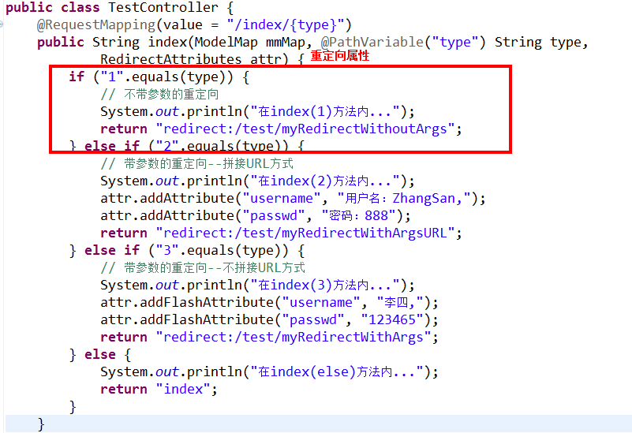Click the "123465" password string
Viewport: 632px width, 433px height.
point(392,319)
